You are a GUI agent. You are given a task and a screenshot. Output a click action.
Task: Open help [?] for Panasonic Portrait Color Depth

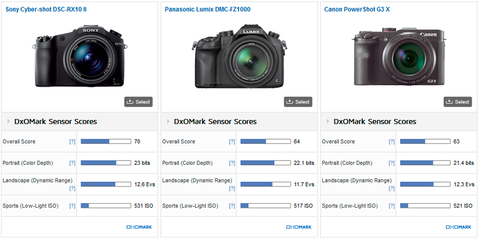[232, 163]
